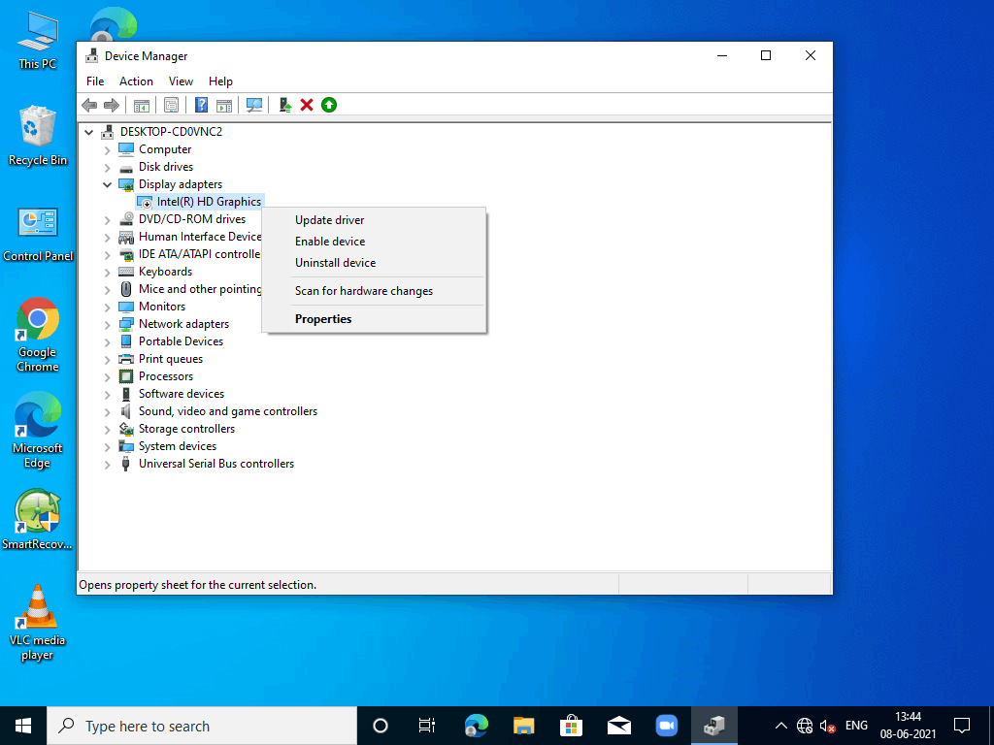The image size is (994, 745).
Task: Select Sound, video and game controllers
Action: 227,411
